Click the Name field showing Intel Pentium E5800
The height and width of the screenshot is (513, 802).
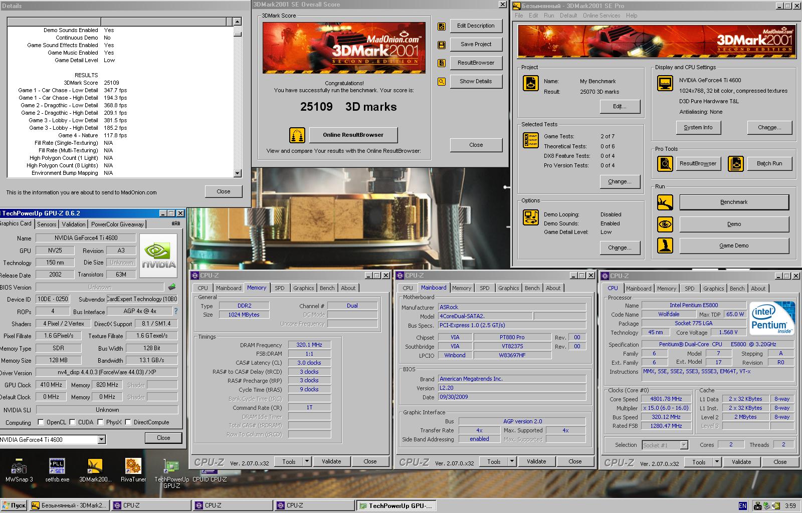(x=694, y=305)
